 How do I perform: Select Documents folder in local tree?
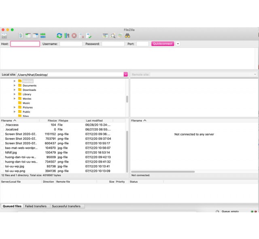pyautogui.click(x=30, y=85)
